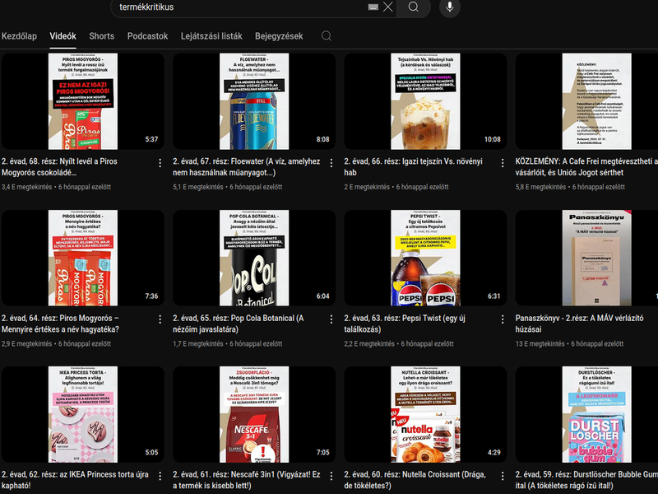This screenshot has height=494, width=658.
Task: Select the Videók tab
Action: [63, 36]
